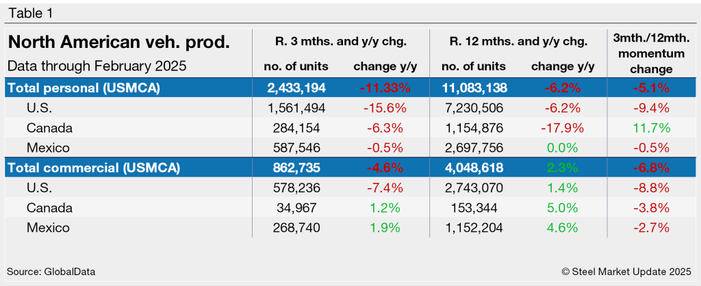701x286 pixels.
Task: Select the "North American veh. prod." heading
Action: click(x=118, y=43)
